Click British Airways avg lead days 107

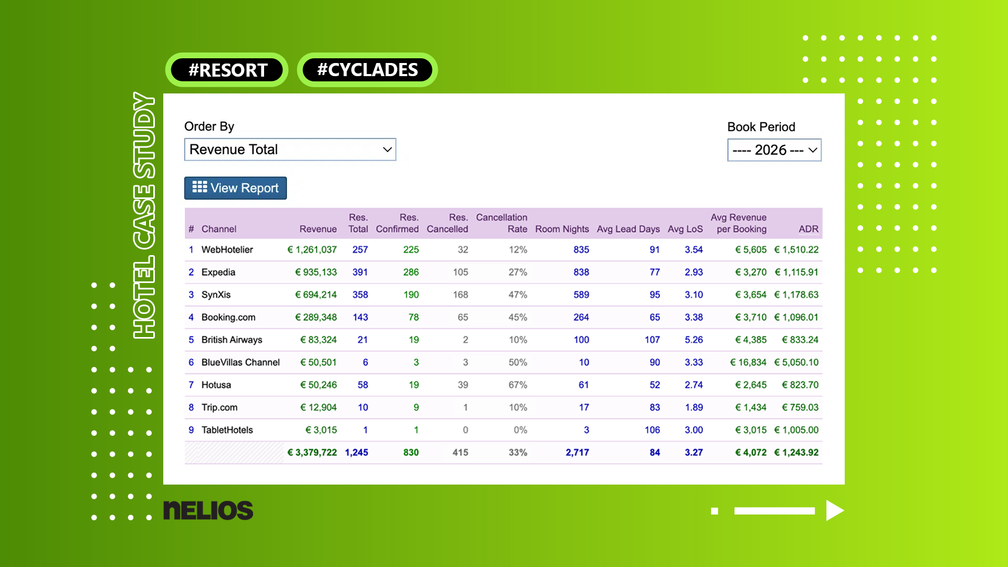tap(653, 340)
